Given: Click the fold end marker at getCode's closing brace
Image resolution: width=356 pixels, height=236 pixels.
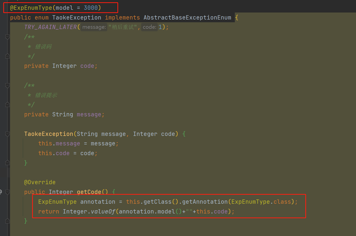Looking at the screenshot, I should (8, 221).
